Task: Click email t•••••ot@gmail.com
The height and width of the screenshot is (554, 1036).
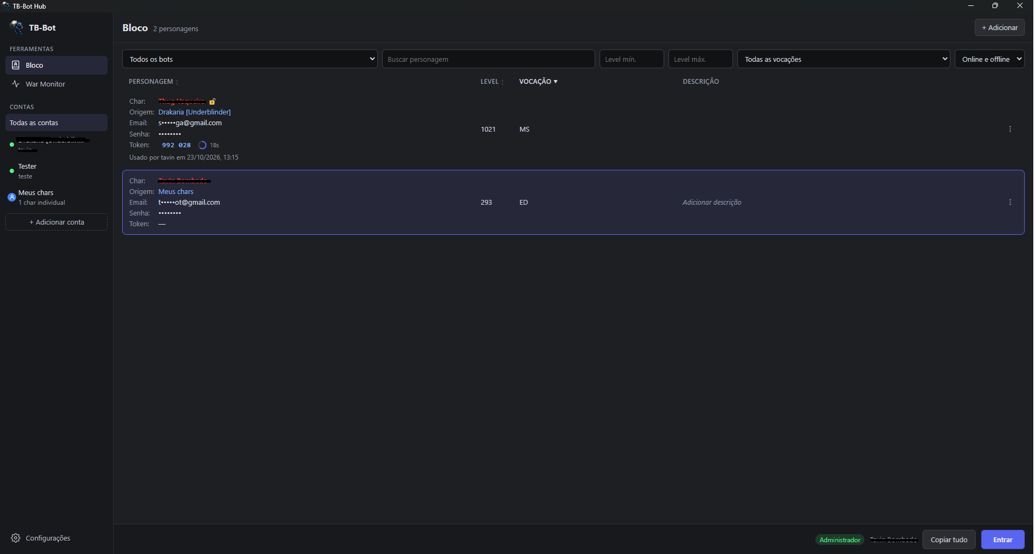Action: coord(189,202)
